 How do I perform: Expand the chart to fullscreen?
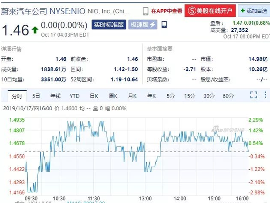[253, 95]
